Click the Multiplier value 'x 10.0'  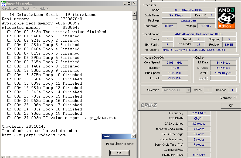coord(175,68)
